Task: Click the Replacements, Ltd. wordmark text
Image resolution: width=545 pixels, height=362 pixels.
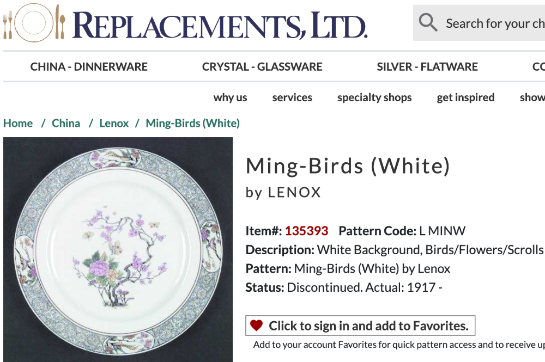Action: click(x=220, y=25)
